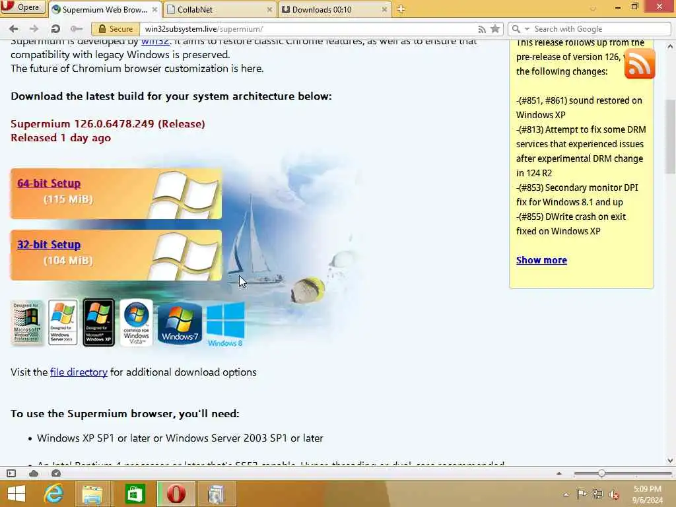Click the Show more link in changelog
This screenshot has height=507, width=676.
coord(541,260)
